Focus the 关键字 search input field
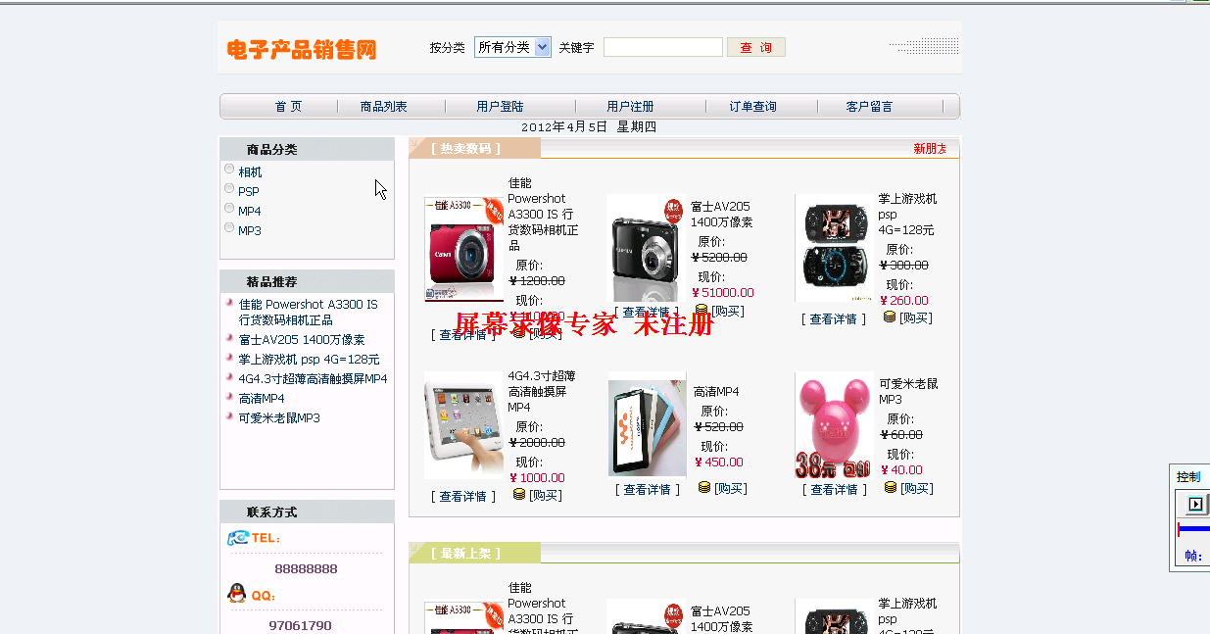This screenshot has width=1210, height=634. [x=663, y=47]
